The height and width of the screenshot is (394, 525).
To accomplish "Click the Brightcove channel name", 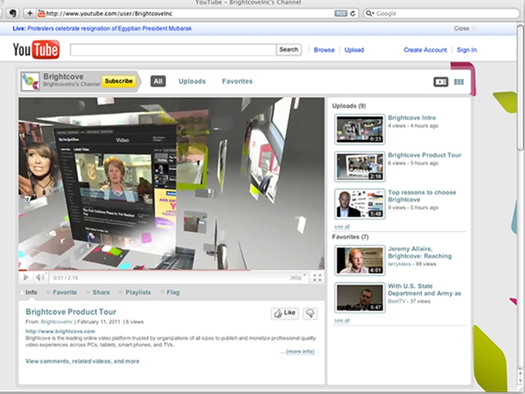I will tap(63, 76).
